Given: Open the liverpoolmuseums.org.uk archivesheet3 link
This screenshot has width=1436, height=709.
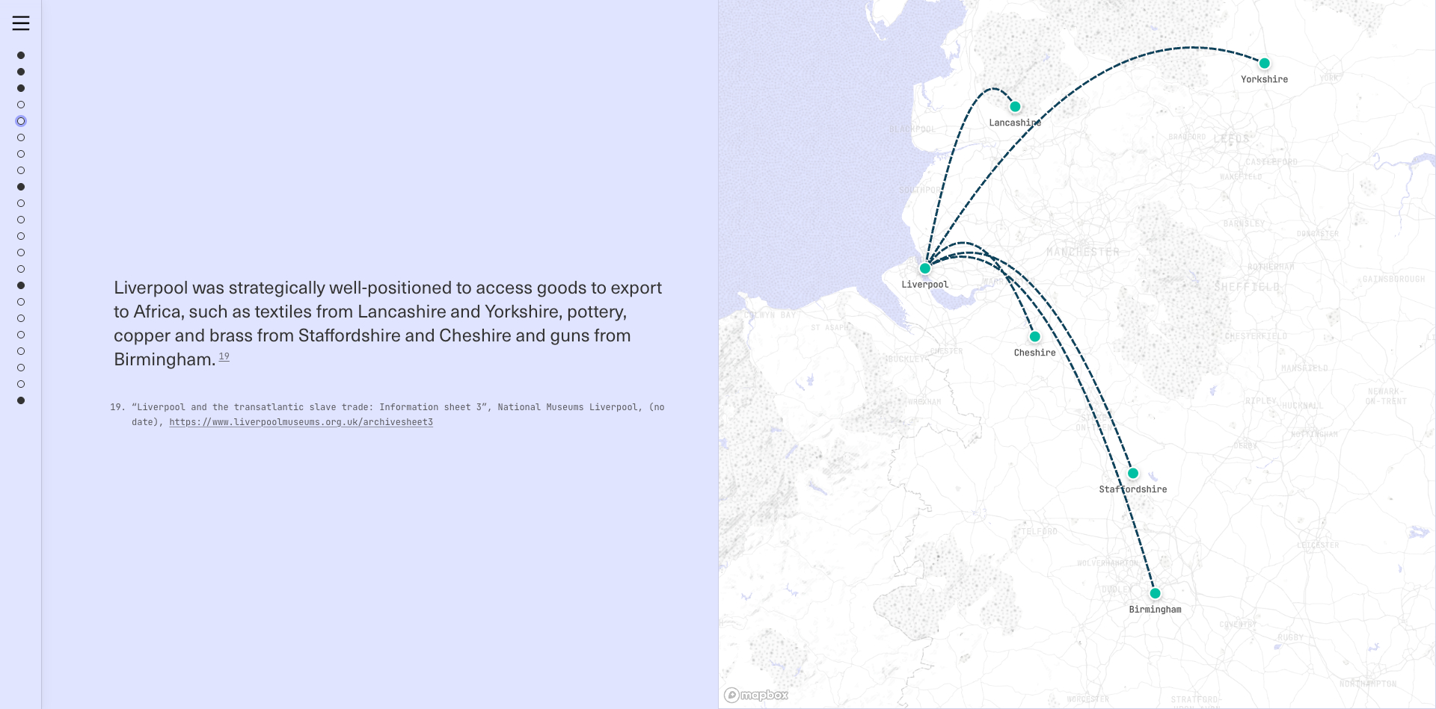Looking at the screenshot, I should point(301,422).
